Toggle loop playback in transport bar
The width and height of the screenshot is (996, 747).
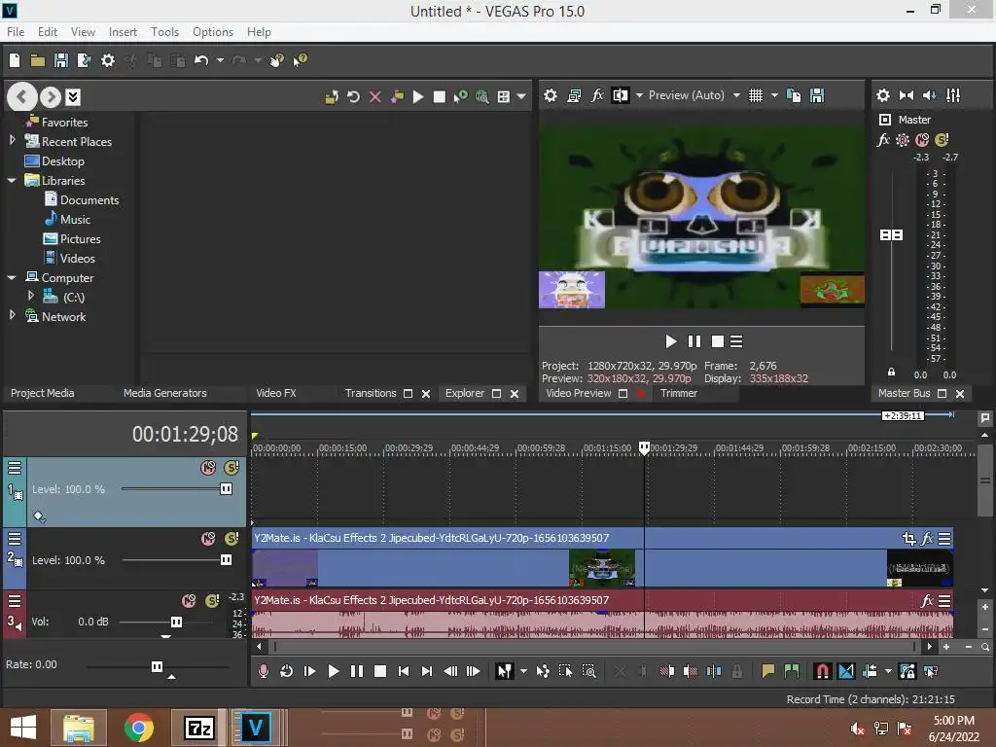(287, 671)
